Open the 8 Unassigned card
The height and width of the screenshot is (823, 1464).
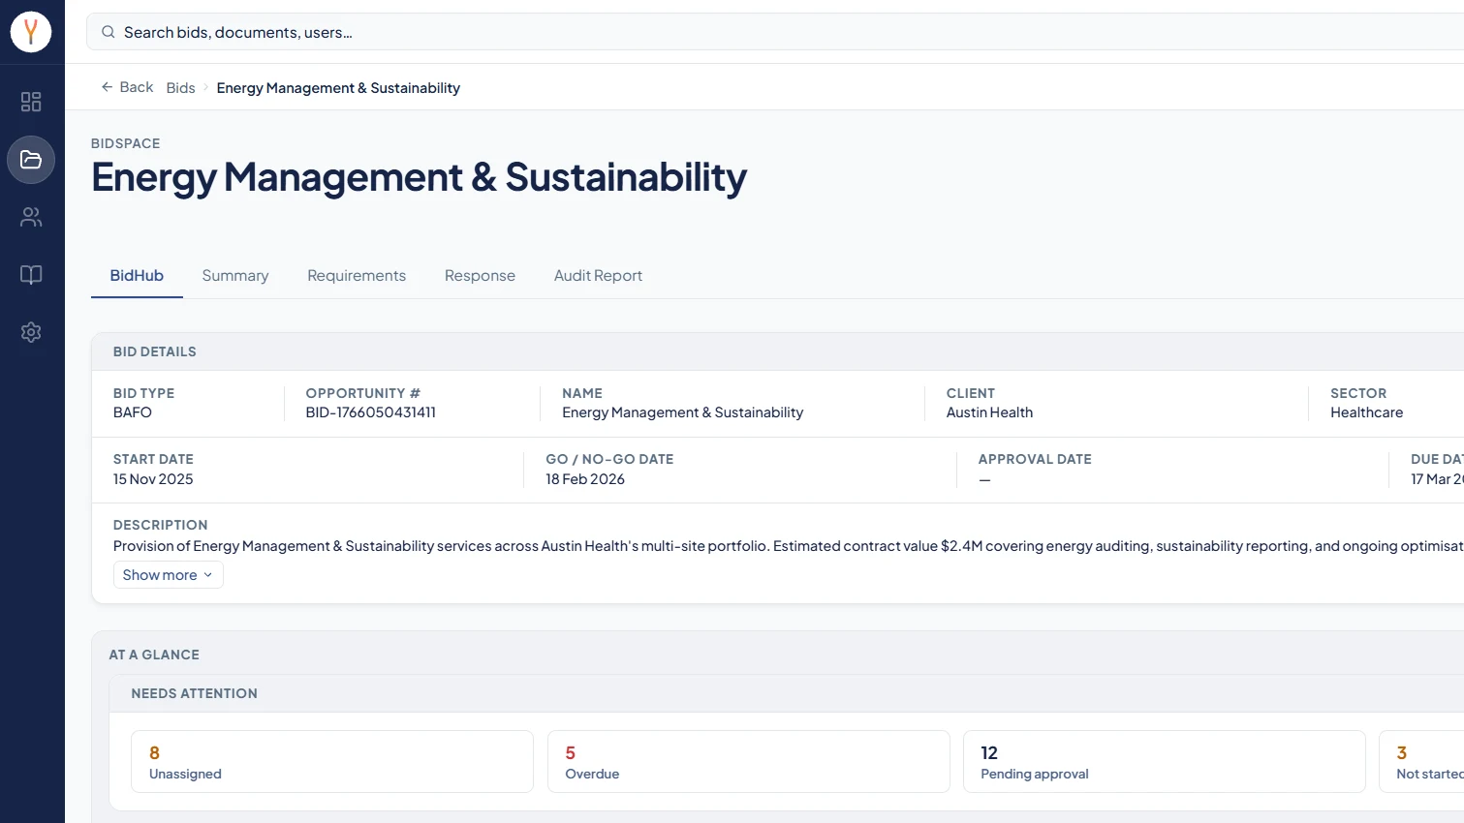point(332,762)
